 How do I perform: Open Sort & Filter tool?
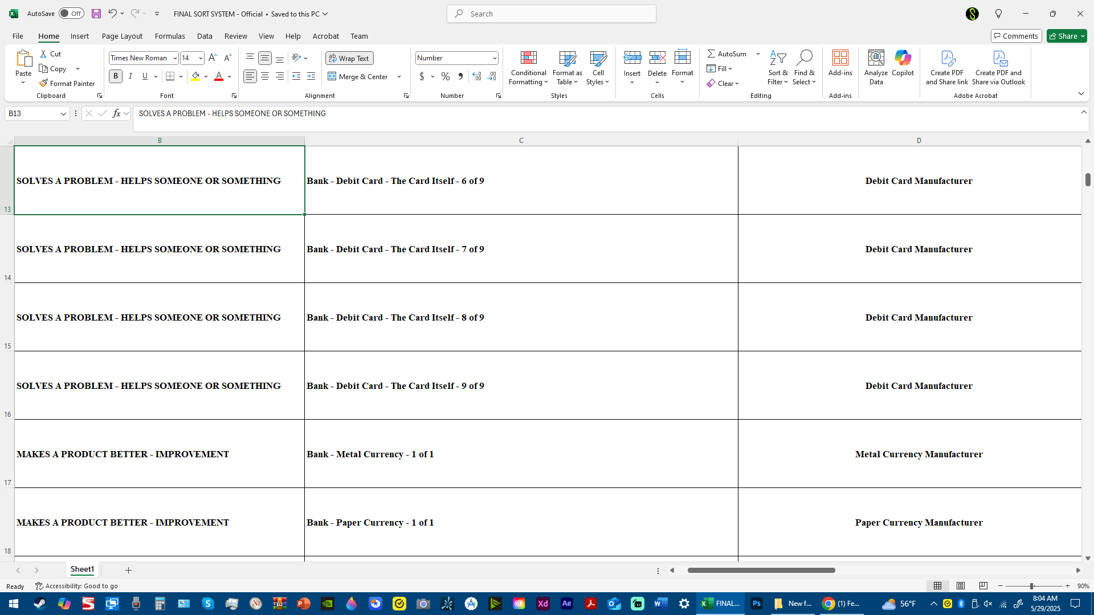(777, 58)
